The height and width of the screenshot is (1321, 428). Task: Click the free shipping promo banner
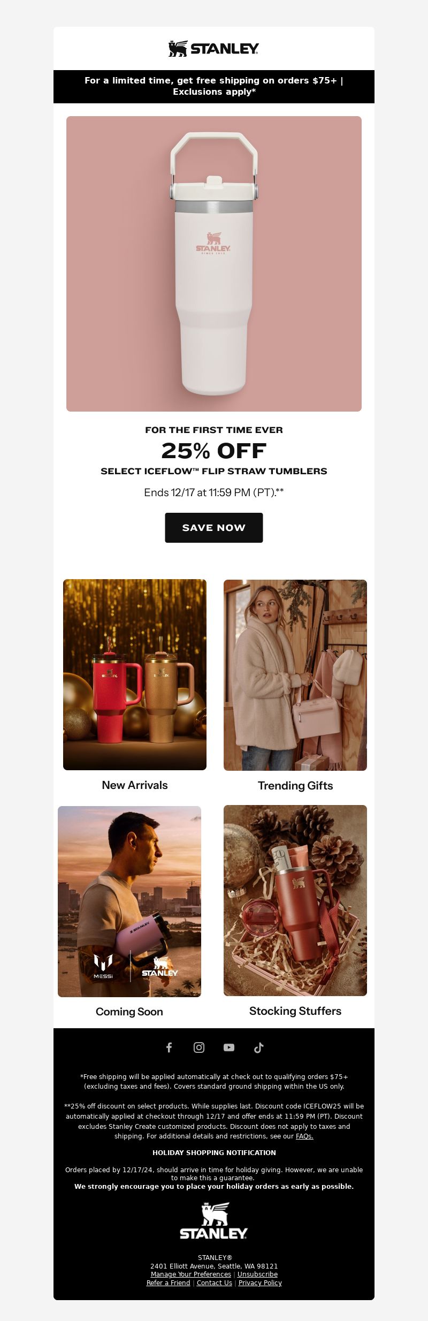[x=214, y=86]
